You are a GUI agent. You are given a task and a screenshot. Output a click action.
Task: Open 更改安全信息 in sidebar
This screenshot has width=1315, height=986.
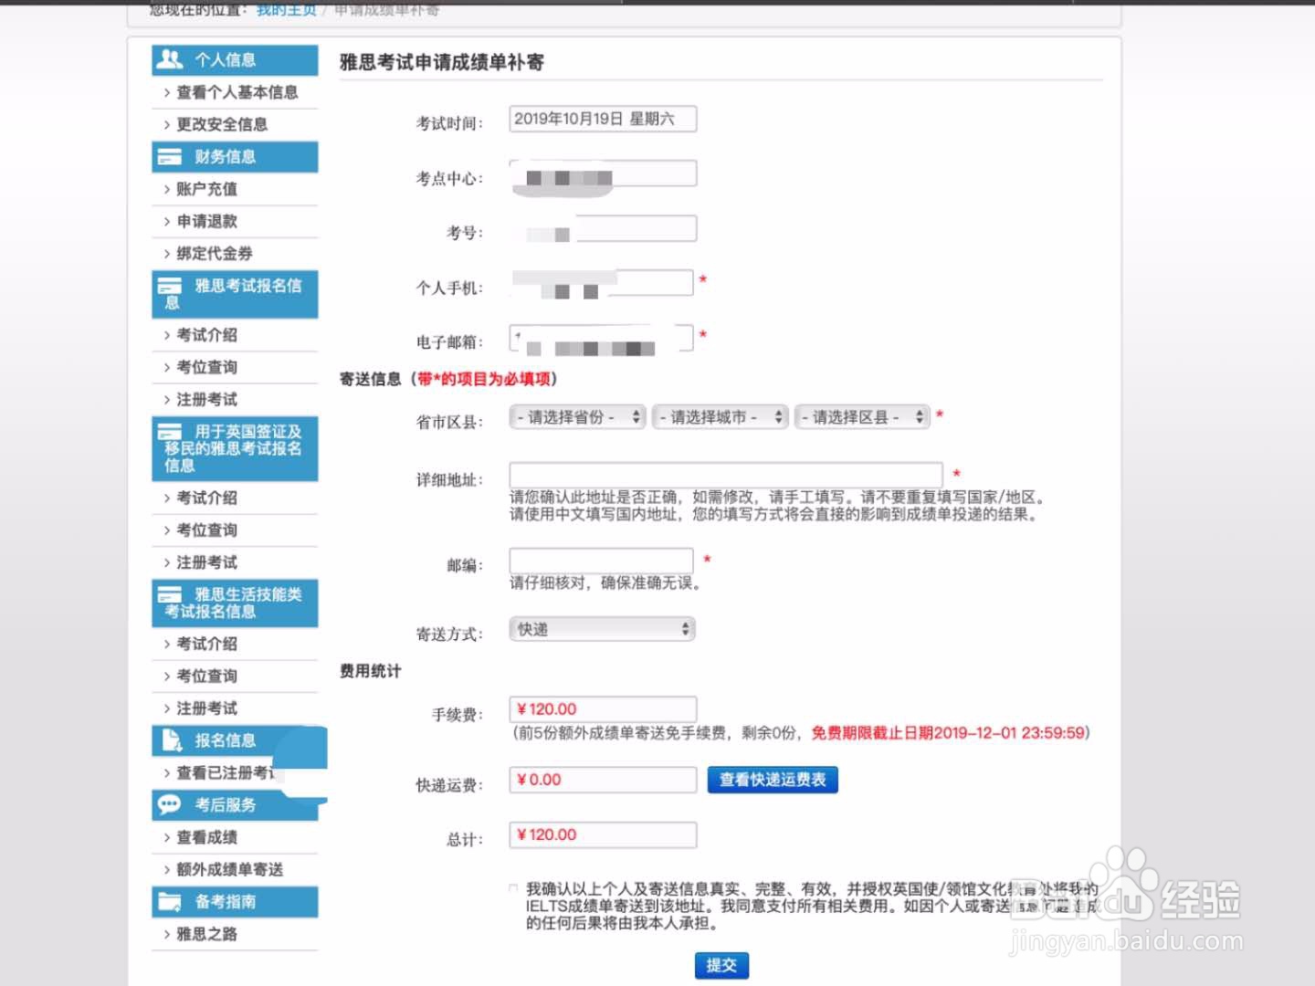(x=221, y=124)
